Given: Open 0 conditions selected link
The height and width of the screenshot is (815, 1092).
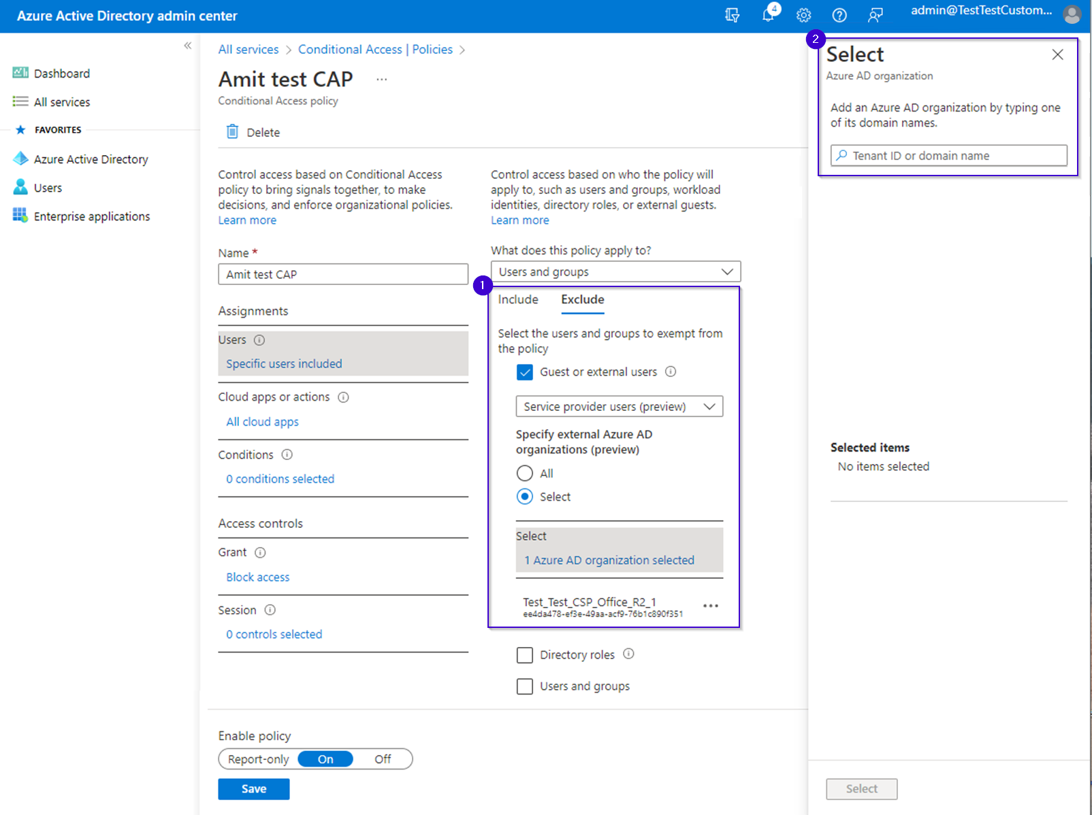Looking at the screenshot, I should pos(280,479).
